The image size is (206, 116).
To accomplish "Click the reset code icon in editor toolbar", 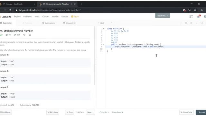I will click(x=191, y=23).
